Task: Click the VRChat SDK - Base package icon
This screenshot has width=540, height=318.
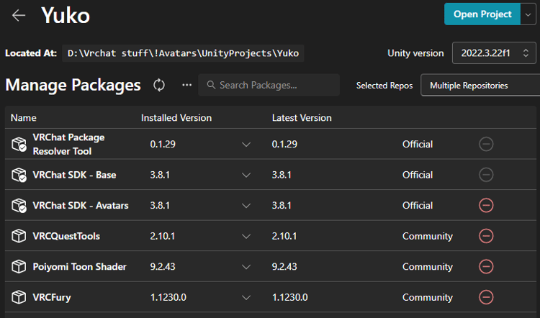Action: coord(19,175)
